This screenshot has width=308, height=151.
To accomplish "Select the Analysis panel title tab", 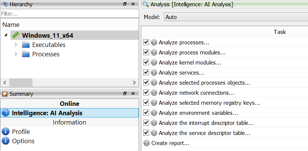I will point(188,4).
